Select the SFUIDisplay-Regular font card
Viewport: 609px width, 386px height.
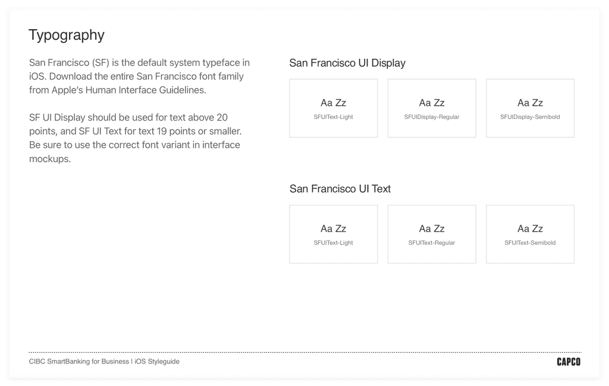click(432, 108)
